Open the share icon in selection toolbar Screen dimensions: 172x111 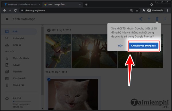[x=141, y=19]
